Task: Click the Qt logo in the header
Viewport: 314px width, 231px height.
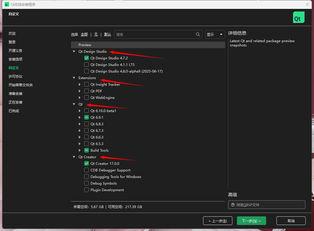Action: pos(299,17)
